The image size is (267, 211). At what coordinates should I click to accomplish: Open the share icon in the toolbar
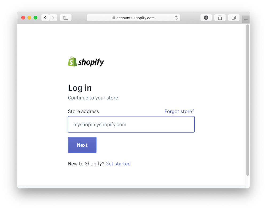click(x=220, y=18)
